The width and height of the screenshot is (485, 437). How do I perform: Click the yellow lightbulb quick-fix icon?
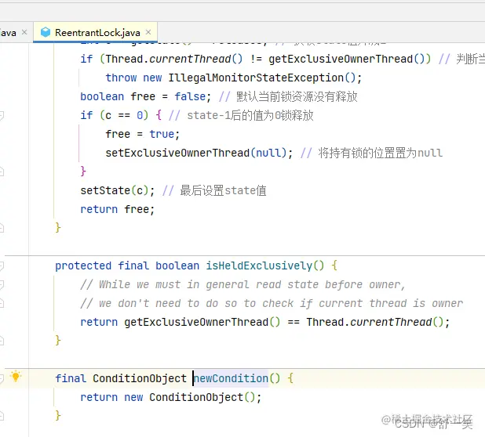point(16,376)
